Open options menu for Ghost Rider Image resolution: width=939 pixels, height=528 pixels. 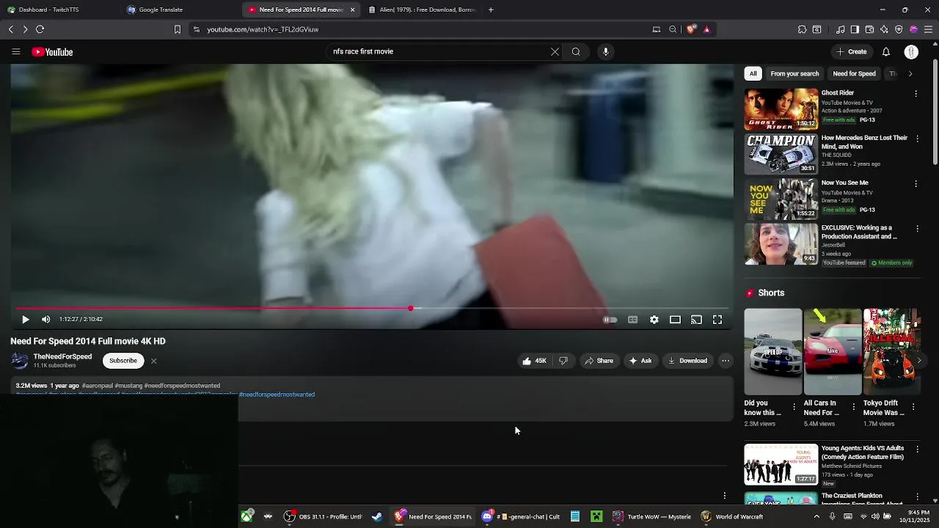[x=916, y=94]
